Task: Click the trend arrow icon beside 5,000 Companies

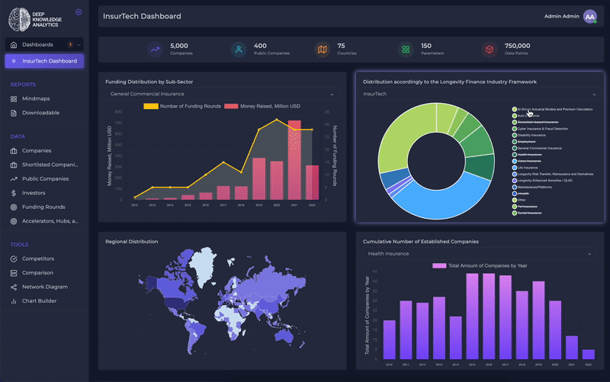Action: click(155, 50)
